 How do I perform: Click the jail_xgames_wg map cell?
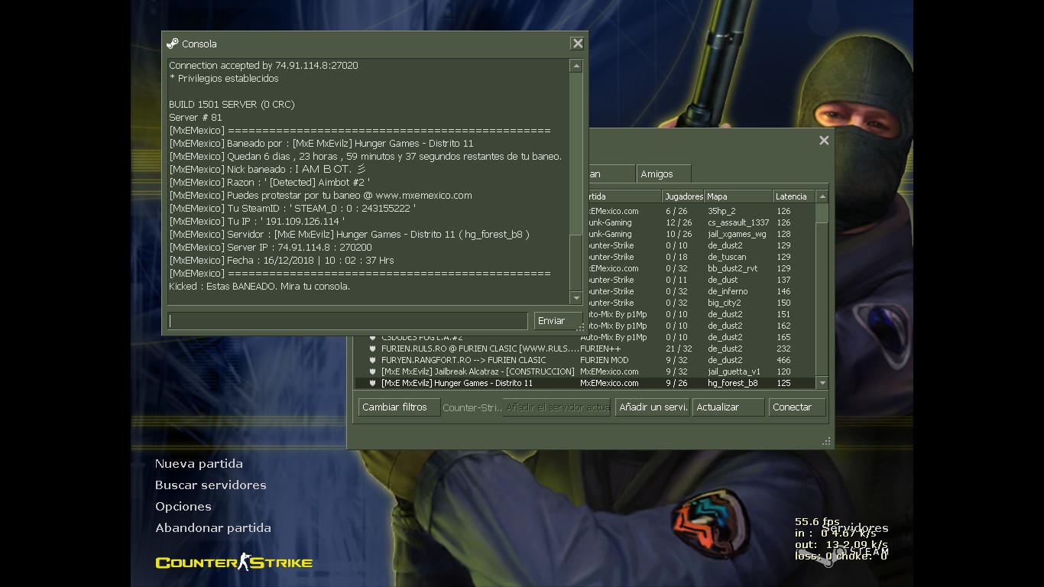click(x=737, y=234)
